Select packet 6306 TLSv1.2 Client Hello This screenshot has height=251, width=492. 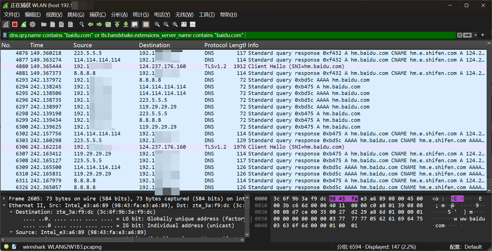[x=243, y=147]
